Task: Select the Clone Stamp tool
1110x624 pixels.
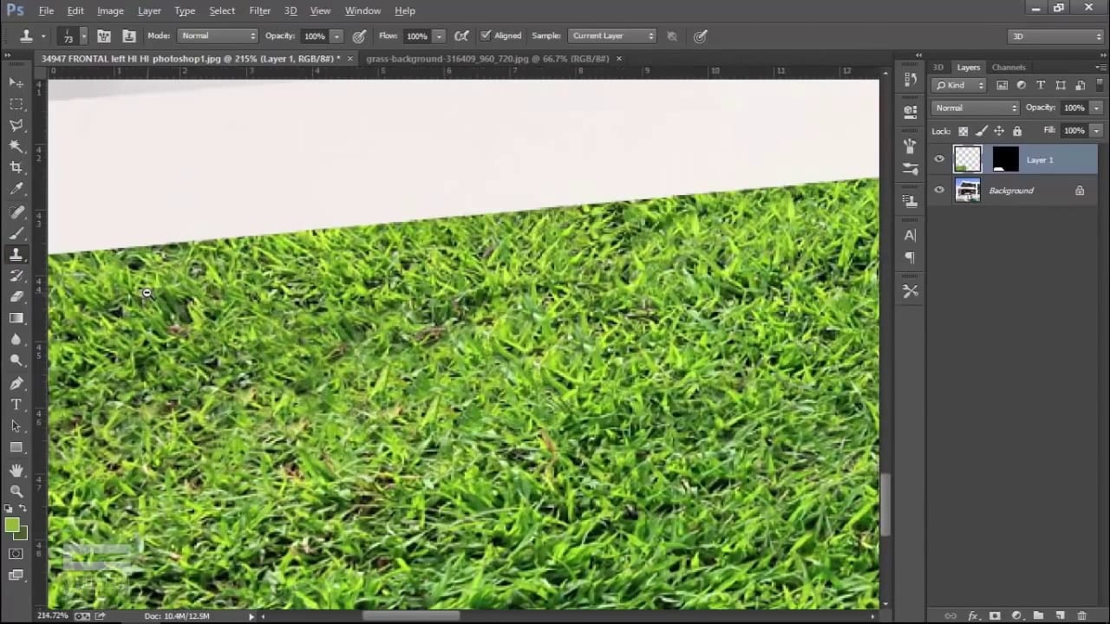Action: pyautogui.click(x=16, y=254)
